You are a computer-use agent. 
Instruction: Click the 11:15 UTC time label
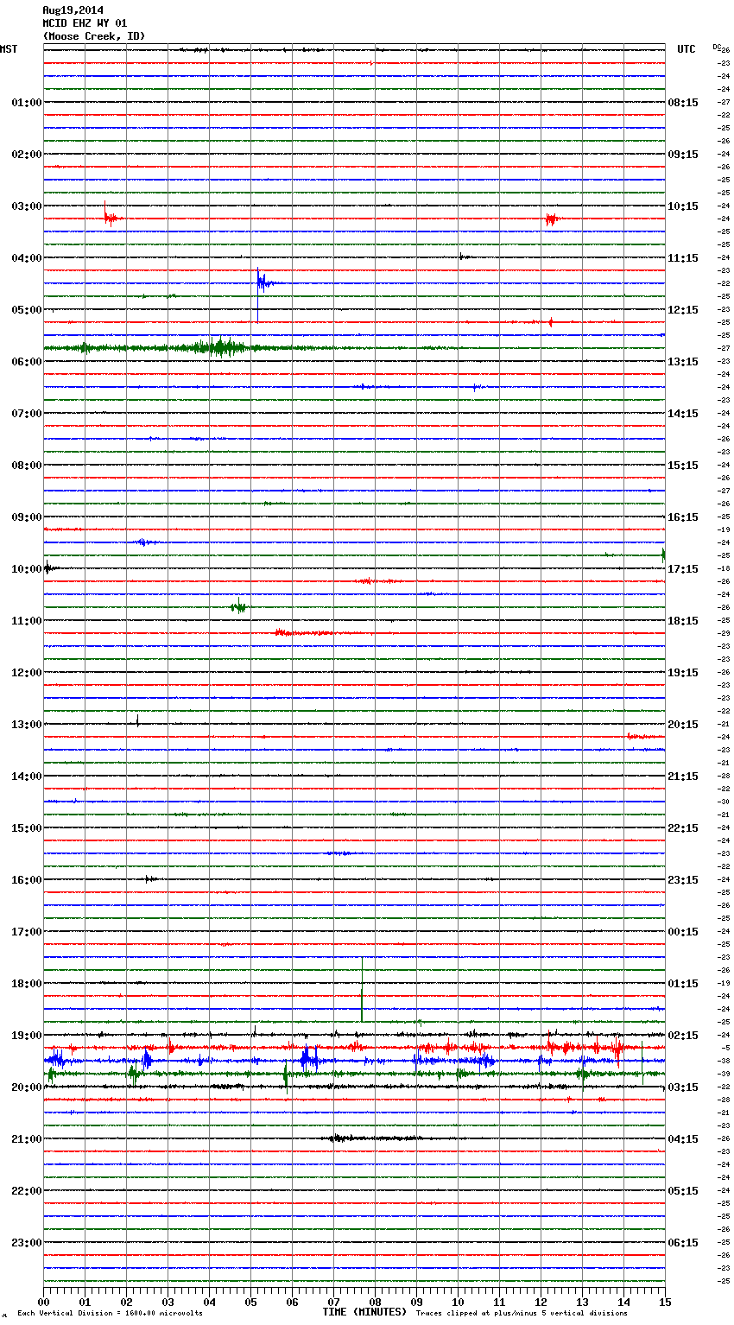coord(683,258)
